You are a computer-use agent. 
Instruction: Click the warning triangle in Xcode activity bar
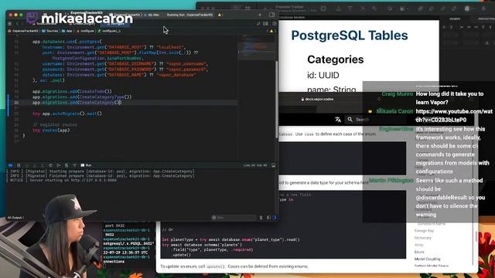[220, 15]
